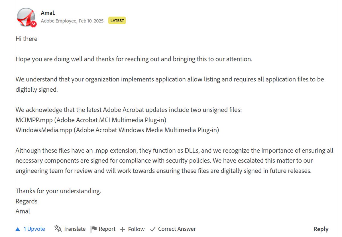This screenshot has height=237, width=342.
Task: Open Amal's Acrobat profile avatar
Action: pyautogui.click(x=27, y=17)
